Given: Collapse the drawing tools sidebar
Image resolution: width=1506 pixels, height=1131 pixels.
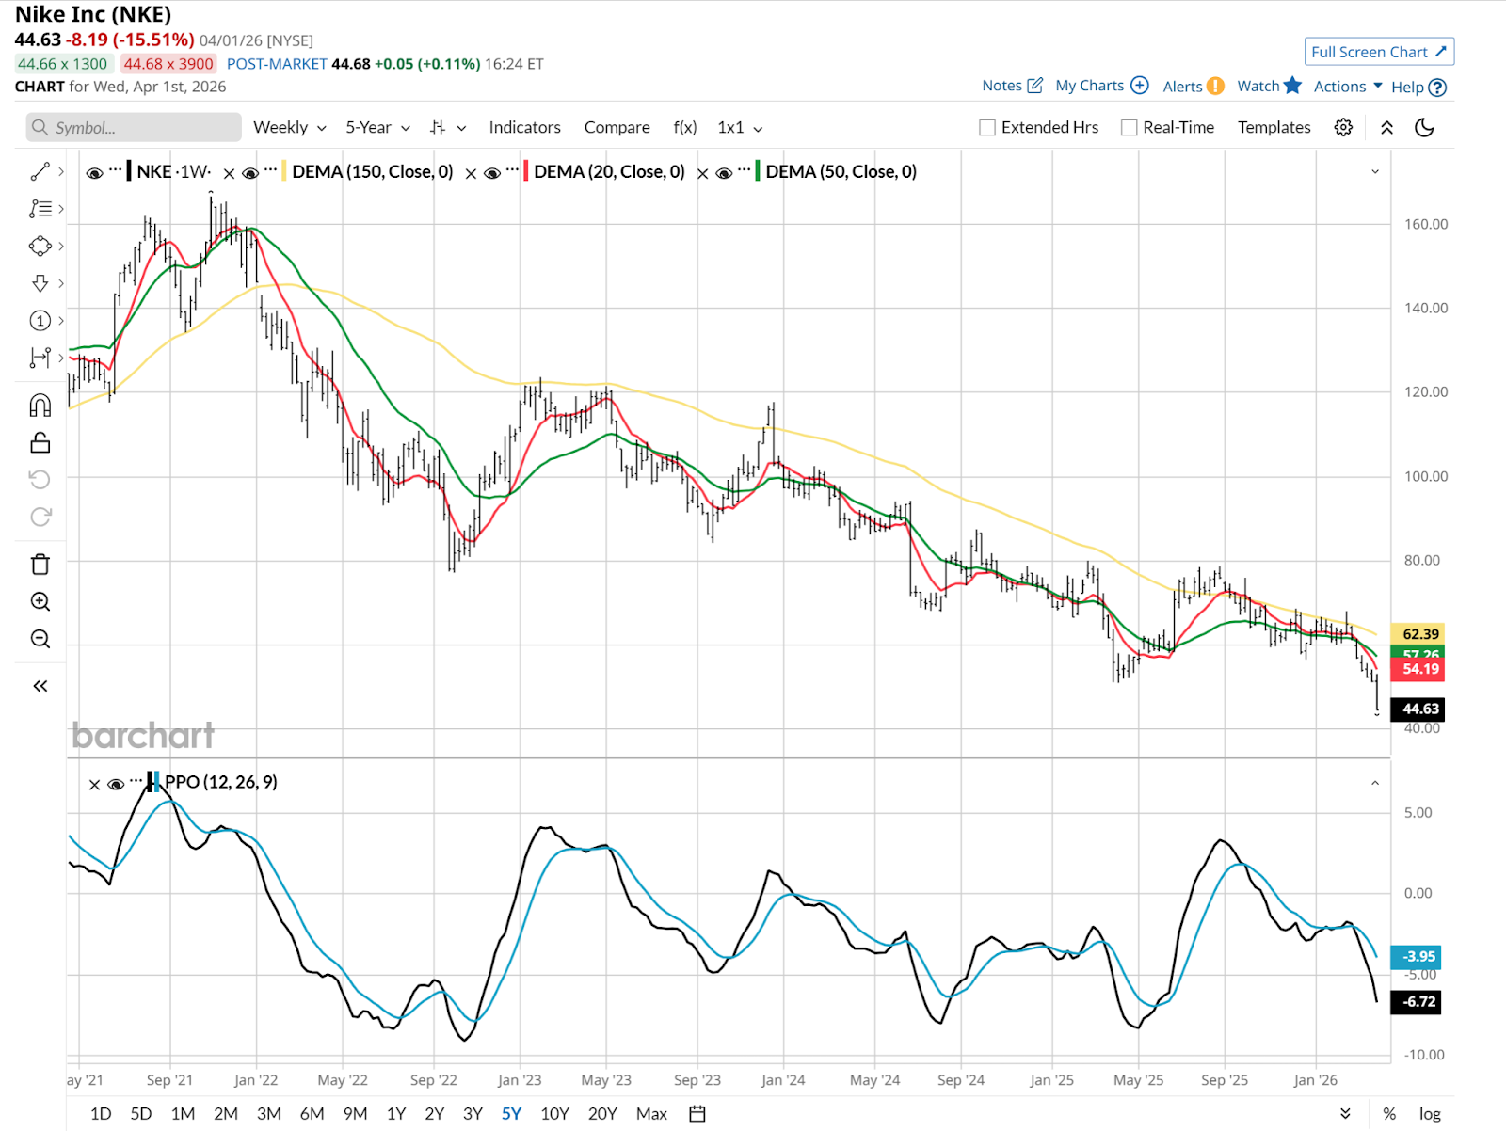Looking at the screenshot, I should click(40, 686).
